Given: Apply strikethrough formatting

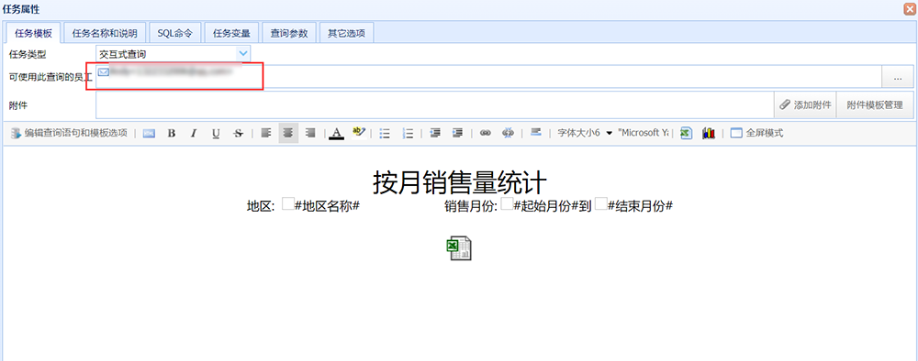Looking at the screenshot, I should [x=238, y=133].
